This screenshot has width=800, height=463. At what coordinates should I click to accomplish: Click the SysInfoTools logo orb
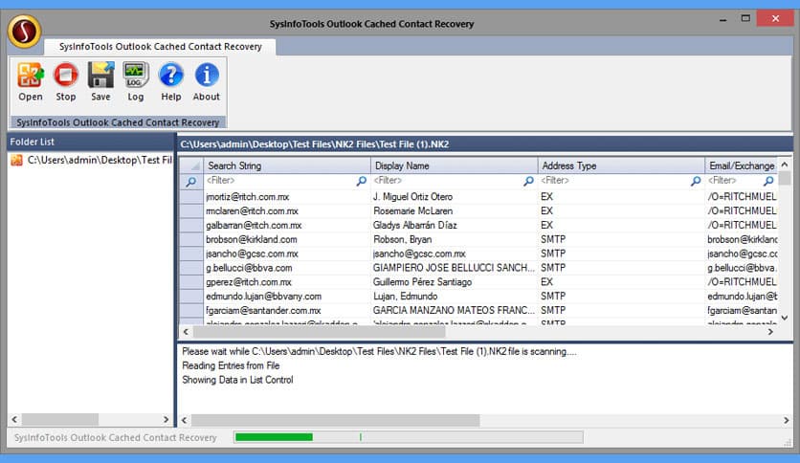(x=24, y=32)
